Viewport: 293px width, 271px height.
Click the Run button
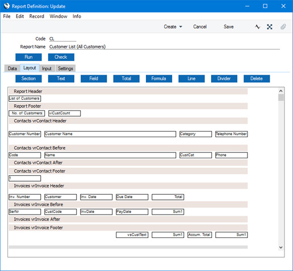(x=28, y=57)
